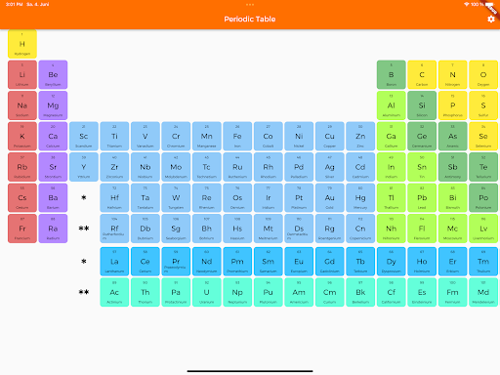Open the Rutherfordium (Rf) tile

click(114, 229)
